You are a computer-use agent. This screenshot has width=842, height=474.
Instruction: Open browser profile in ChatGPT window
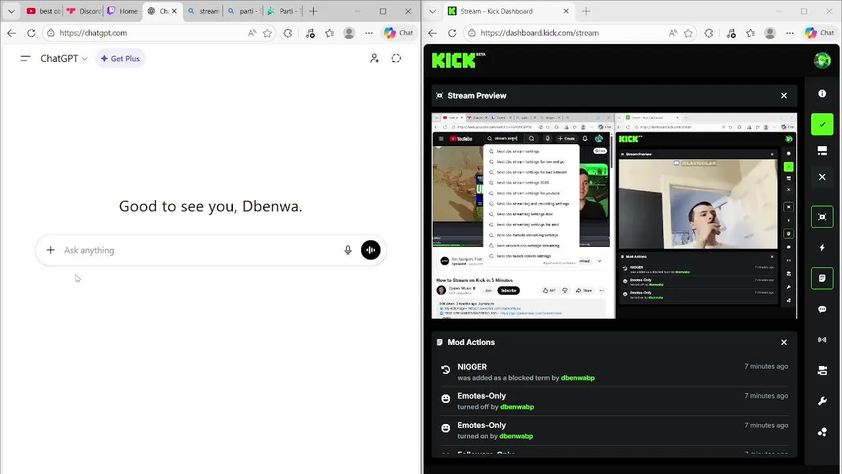349,33
